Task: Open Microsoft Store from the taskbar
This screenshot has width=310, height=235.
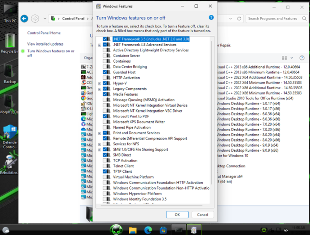Action: tap(163, 230)
